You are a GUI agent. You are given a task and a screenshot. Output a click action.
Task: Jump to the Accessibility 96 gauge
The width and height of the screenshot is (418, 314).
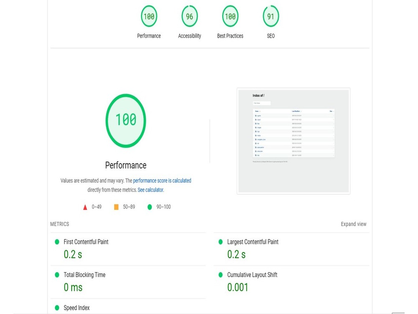pos(189,16)
